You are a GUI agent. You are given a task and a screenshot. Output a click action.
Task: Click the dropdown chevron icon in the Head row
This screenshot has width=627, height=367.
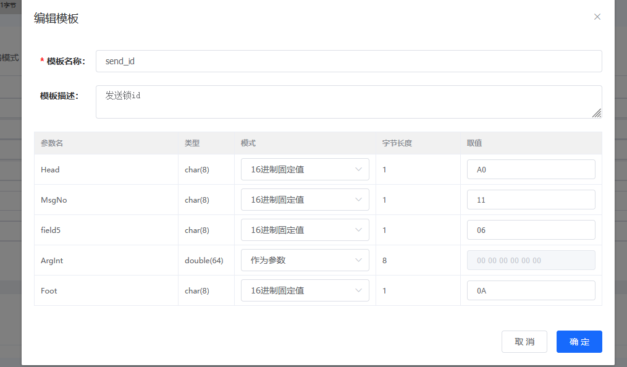point(359,169)
